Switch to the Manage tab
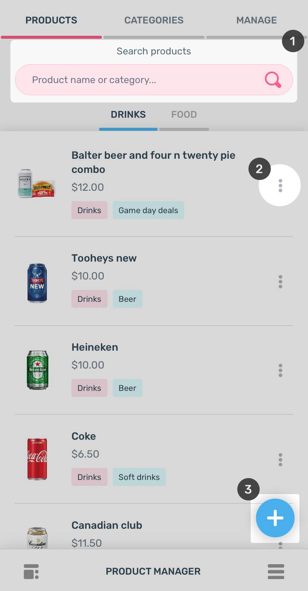 pyautogui.click(x=256, y=20)
